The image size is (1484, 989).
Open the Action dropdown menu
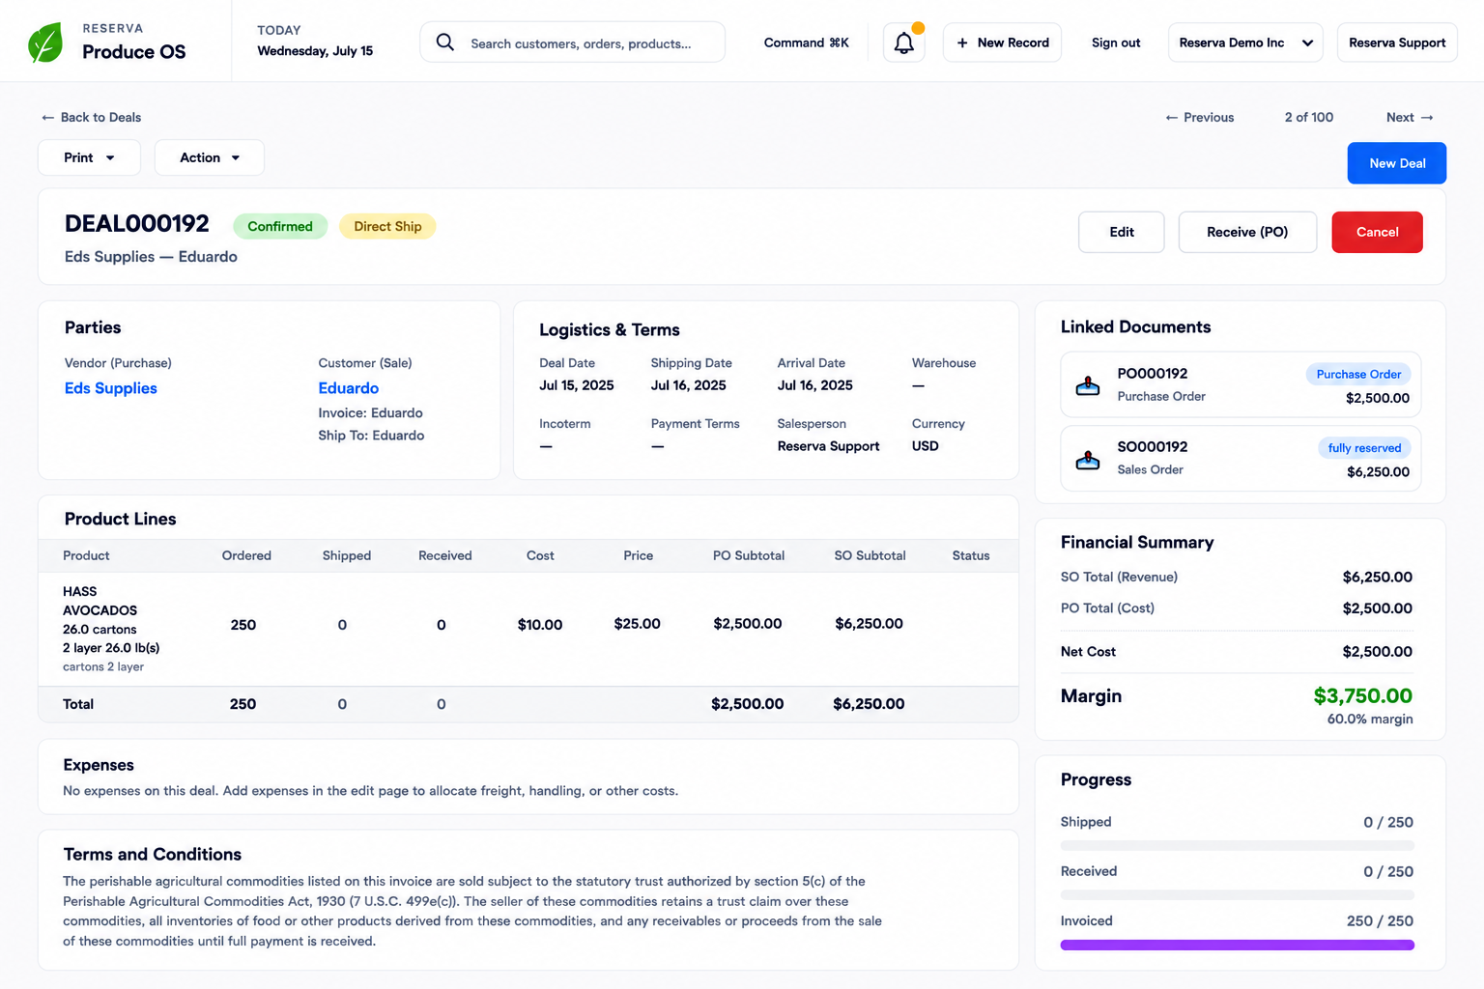point(209,157)
